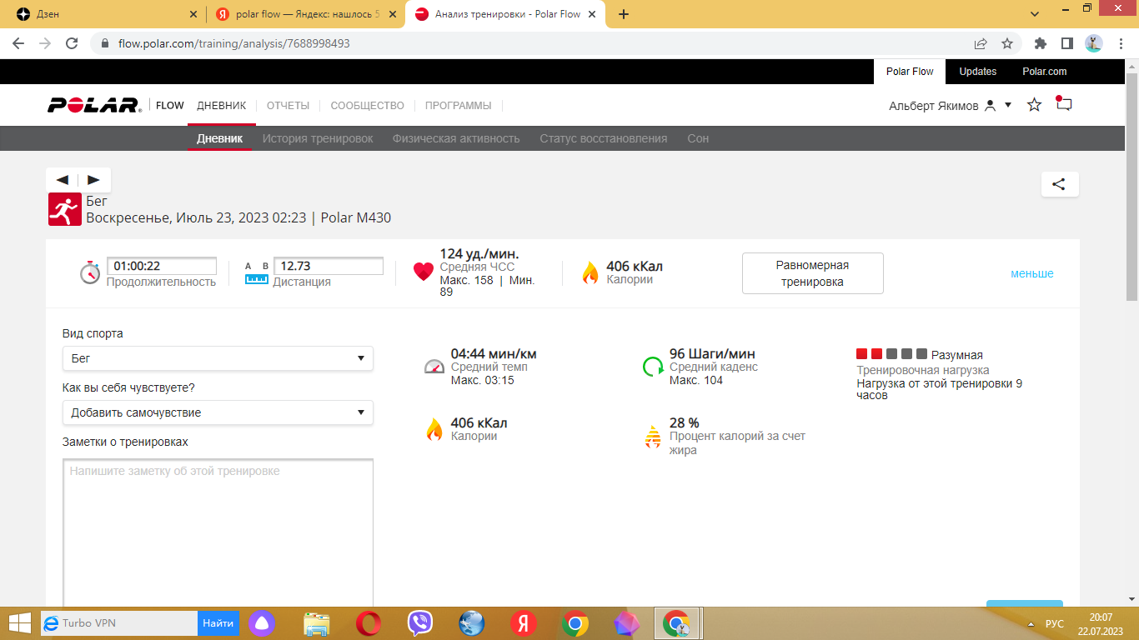Click the Chrome profile avatar
The height and width of the screenshot is (640, 1139).
coord(1094,43)
